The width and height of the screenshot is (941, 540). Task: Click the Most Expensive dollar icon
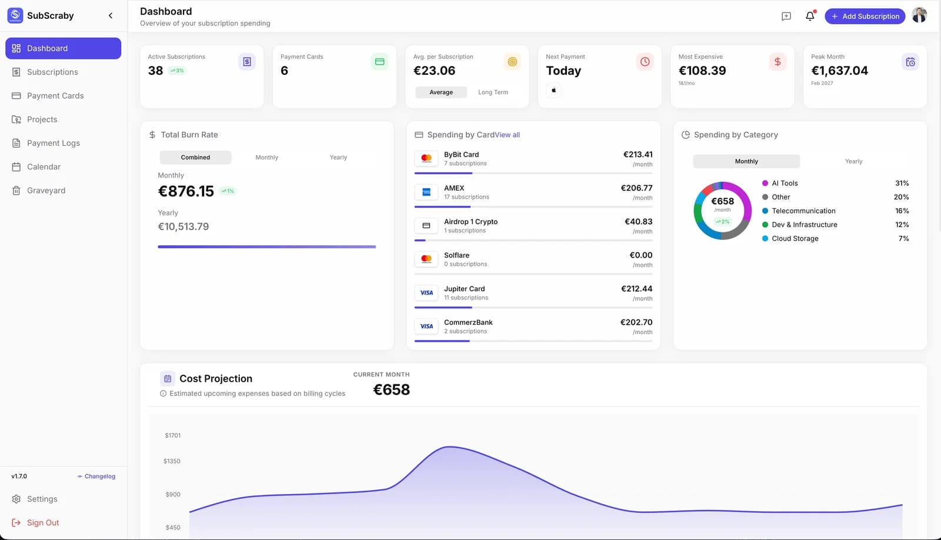click(778, 62)
